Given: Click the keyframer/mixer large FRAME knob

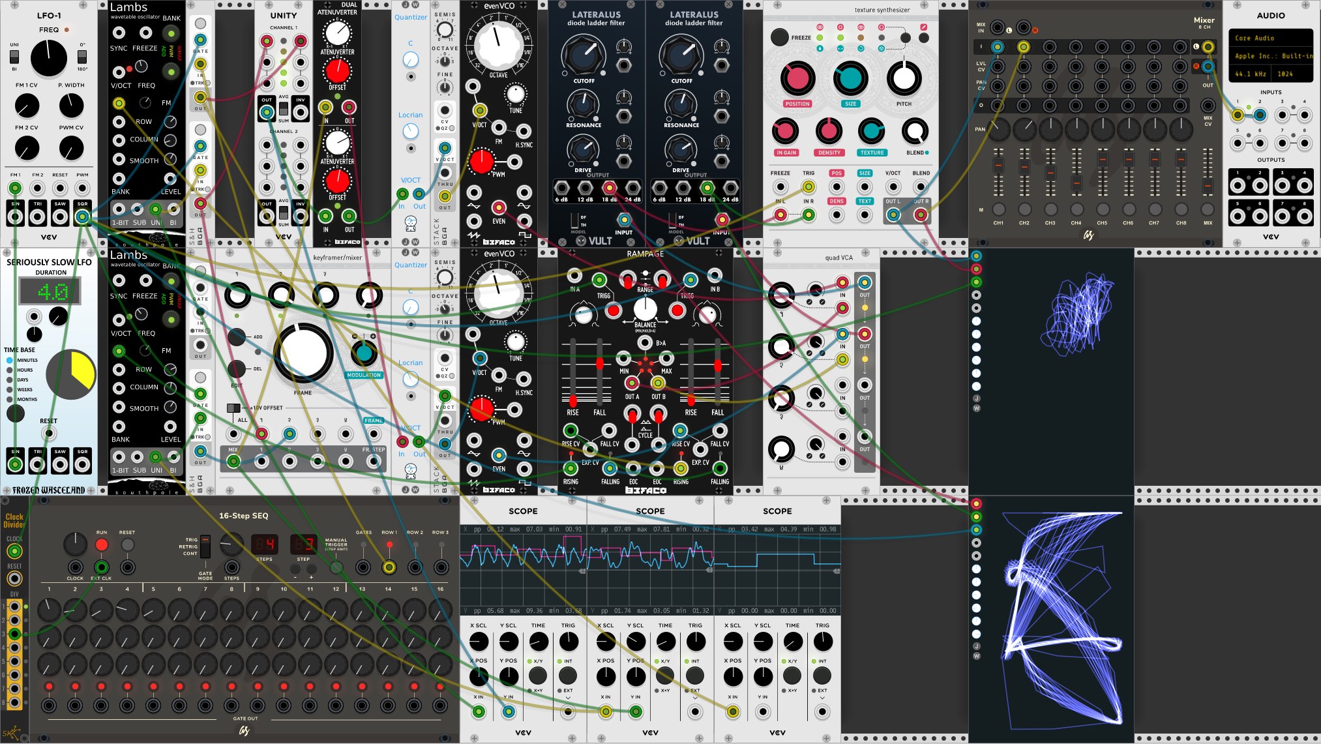Looking at the screenshot, I should (x=303, y=354).
